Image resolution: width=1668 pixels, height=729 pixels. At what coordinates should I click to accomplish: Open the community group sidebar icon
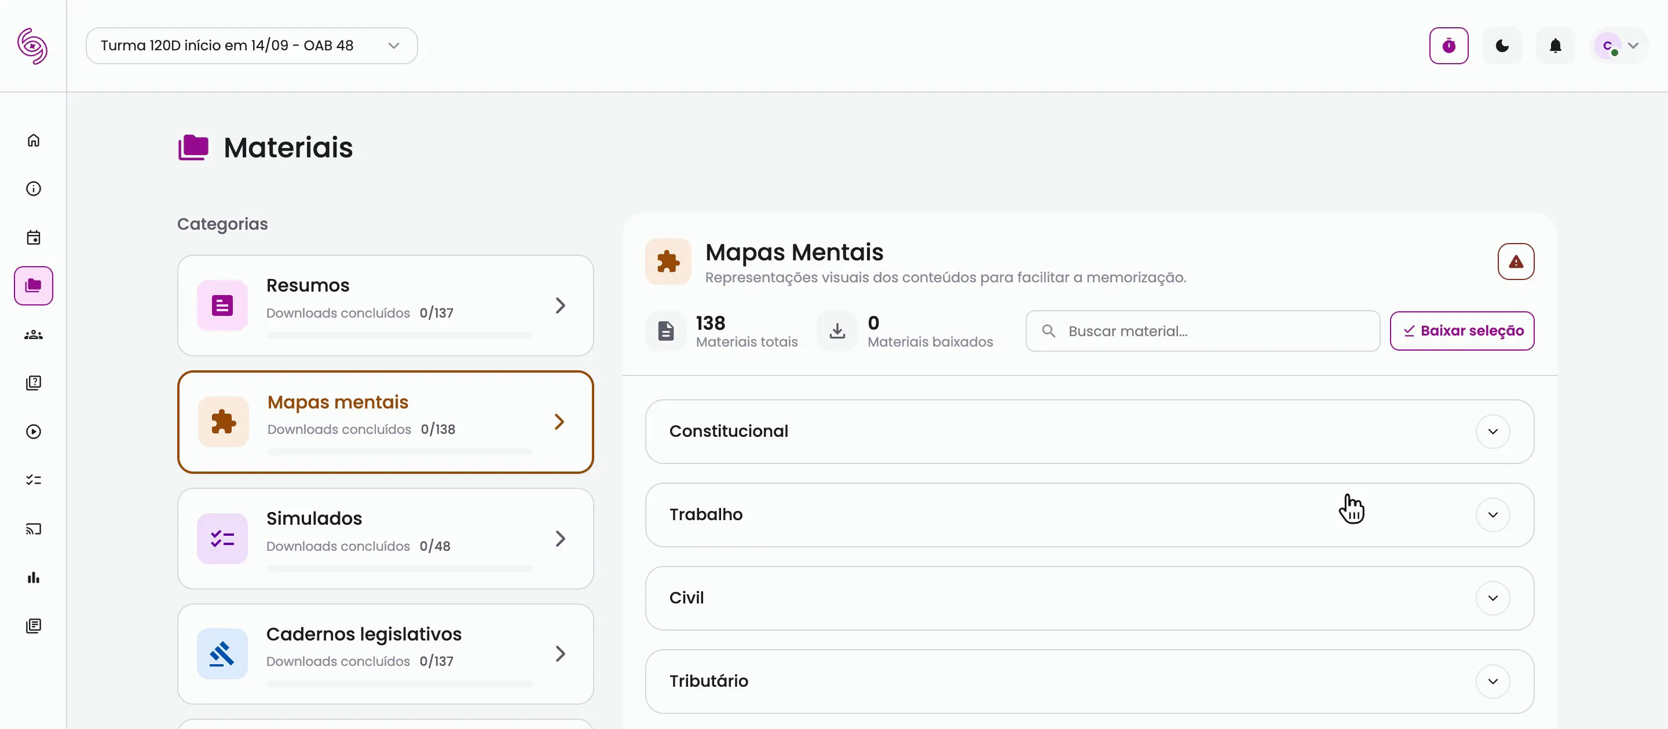(34, 334)
